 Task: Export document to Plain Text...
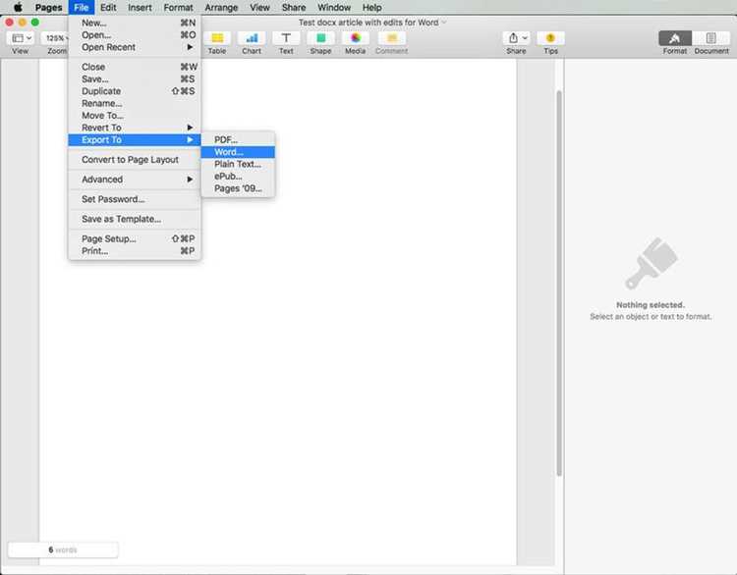(238, 164)
